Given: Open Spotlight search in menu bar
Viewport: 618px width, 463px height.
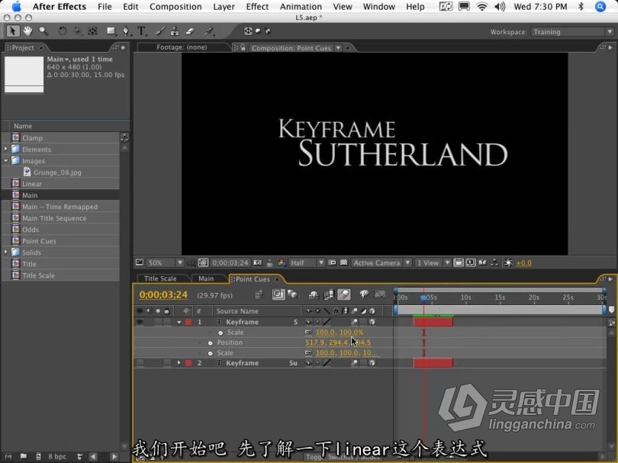Looking at the screenshot, I should click(x=600, y=7).
